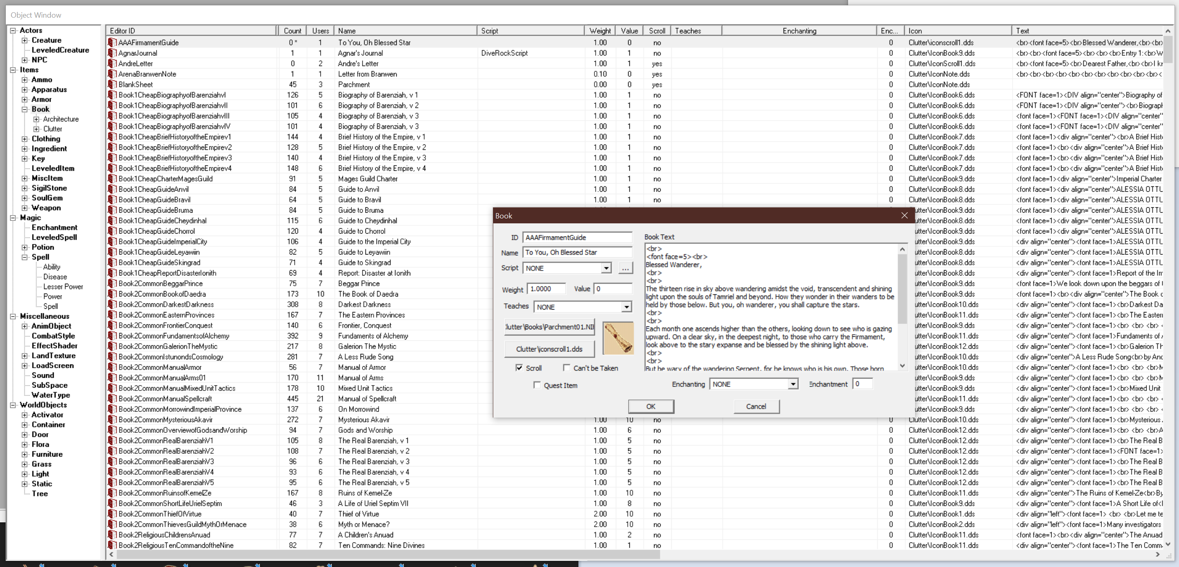Toggle the Quest Item checkbox
Screen dimensions: 1179x567
tap(538, 385)
